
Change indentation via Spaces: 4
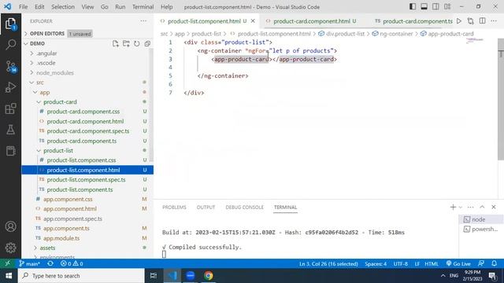(376, 264)
